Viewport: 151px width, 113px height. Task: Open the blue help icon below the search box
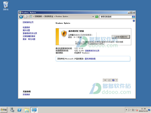[x=134, y=21]
